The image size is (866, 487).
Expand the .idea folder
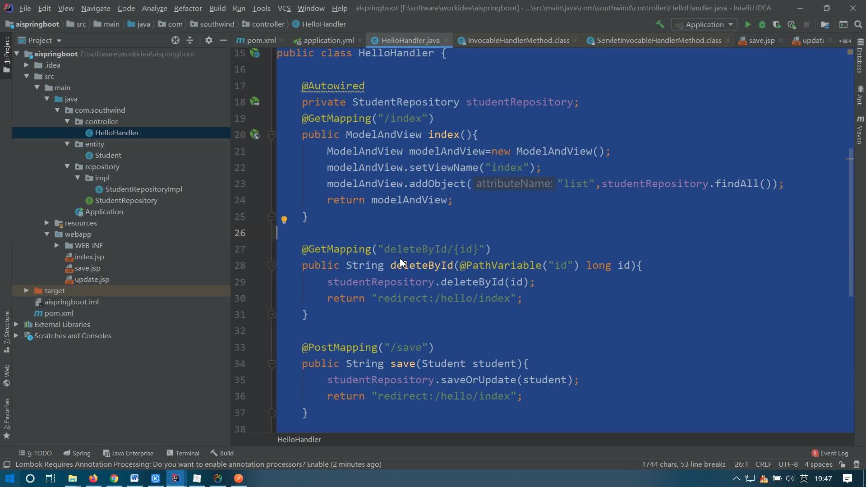(x=27, y=65)
